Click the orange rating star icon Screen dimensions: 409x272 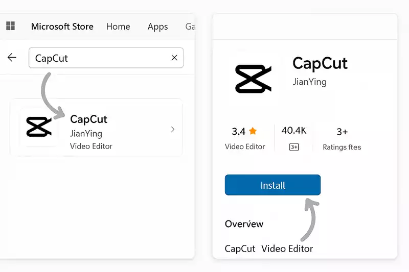point(253,131)
